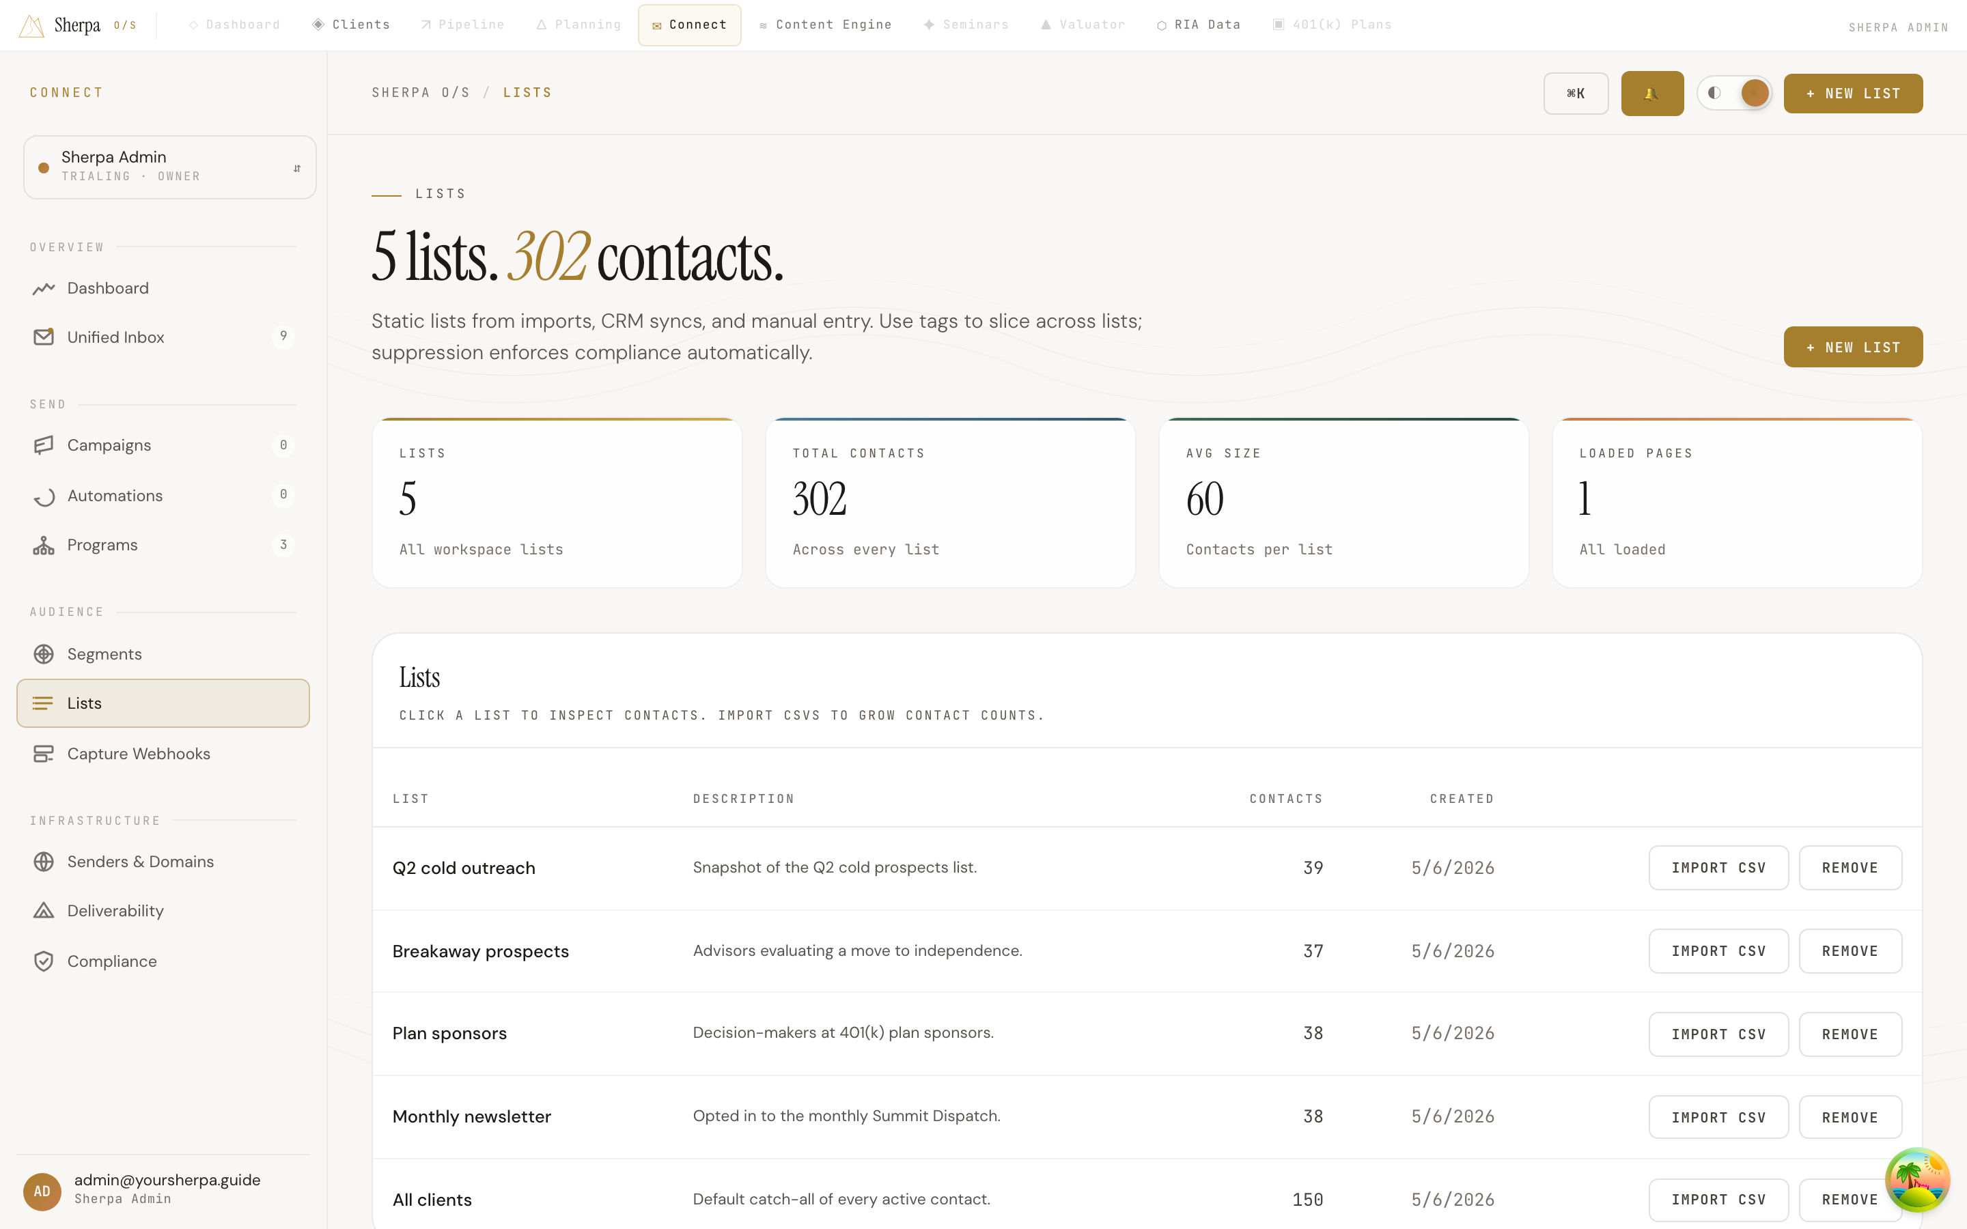This screenshot has width=1967, height=1229.
Task: Click + New List beside the description
Action: (x=1852, y=347)
